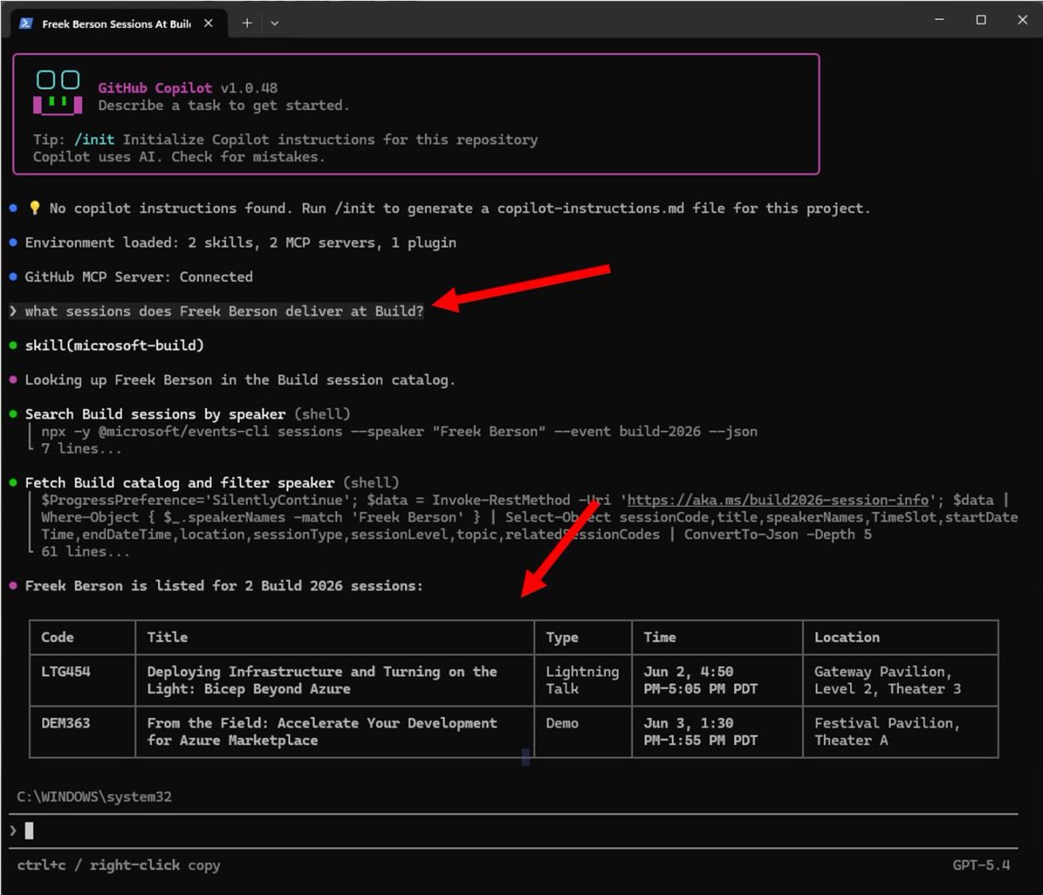Click the Jun 2, 4:50 PM time cell
The height and width of the screenshot is (895, 1043).
(x=701, y=680)
